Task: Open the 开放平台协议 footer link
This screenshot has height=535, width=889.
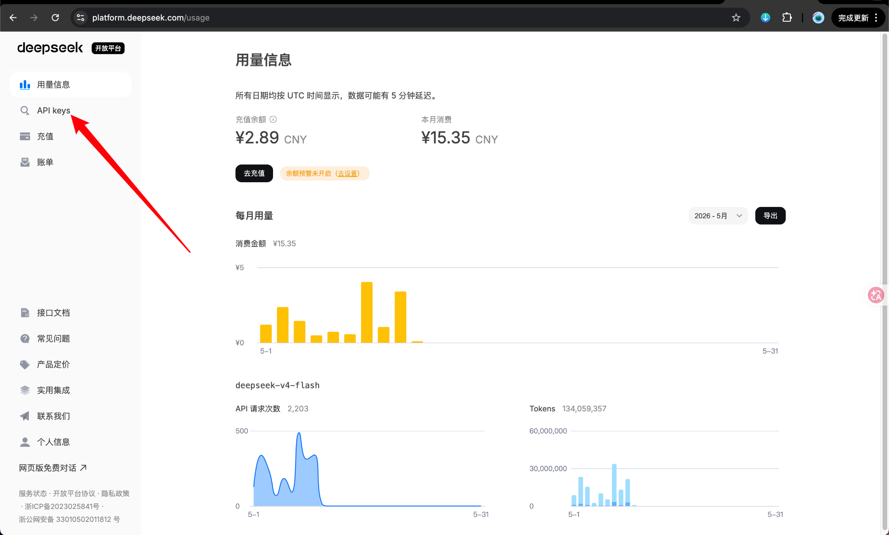Action: (x=74, y=493)
